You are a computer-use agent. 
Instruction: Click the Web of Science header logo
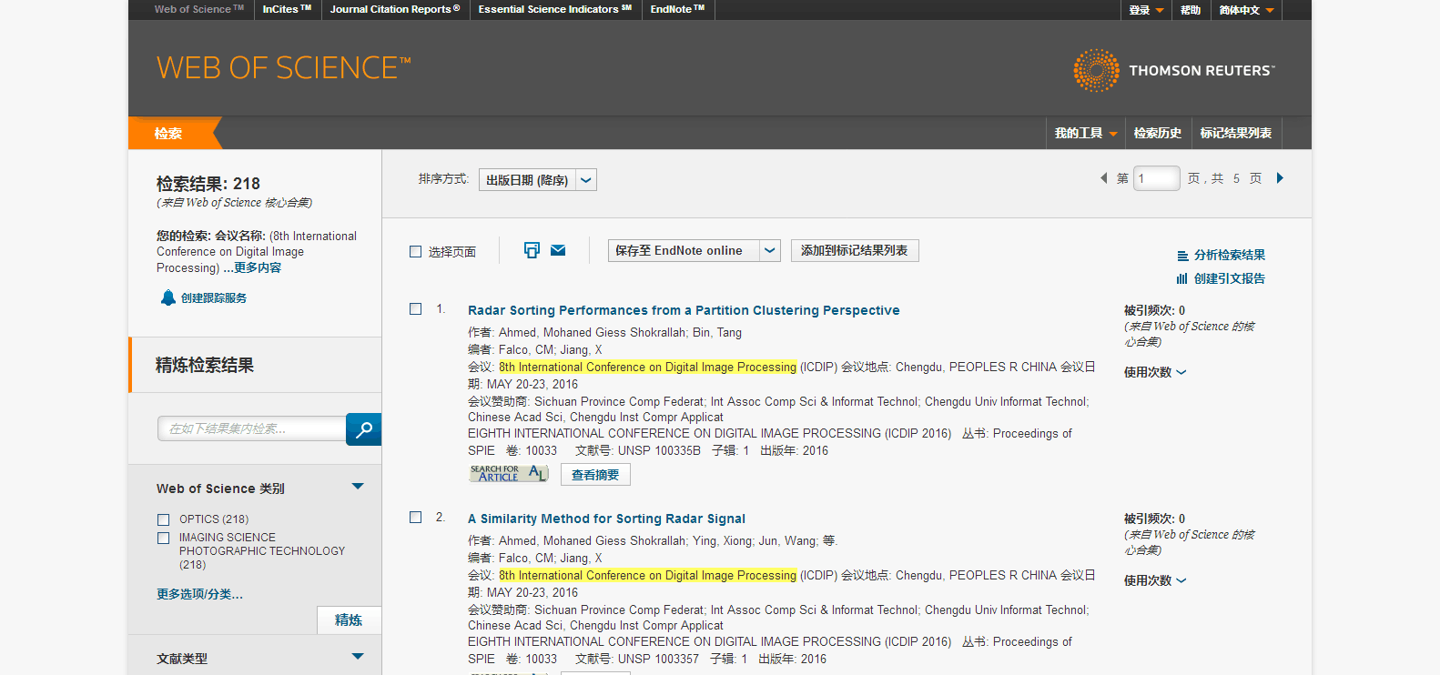(284, 68)
